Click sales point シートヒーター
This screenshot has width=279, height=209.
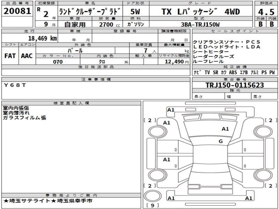coord(211,52)
